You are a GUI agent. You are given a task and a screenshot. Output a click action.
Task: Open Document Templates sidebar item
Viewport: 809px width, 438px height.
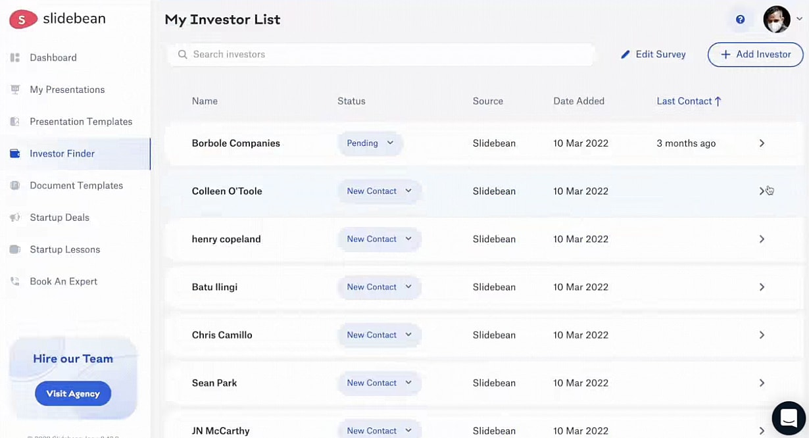[x=76, y=185]
